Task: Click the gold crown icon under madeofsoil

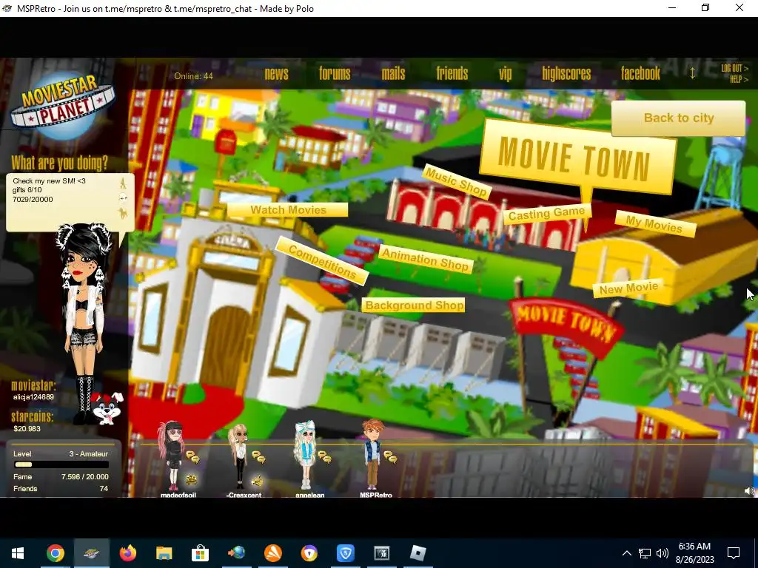Action: (192, 479)
